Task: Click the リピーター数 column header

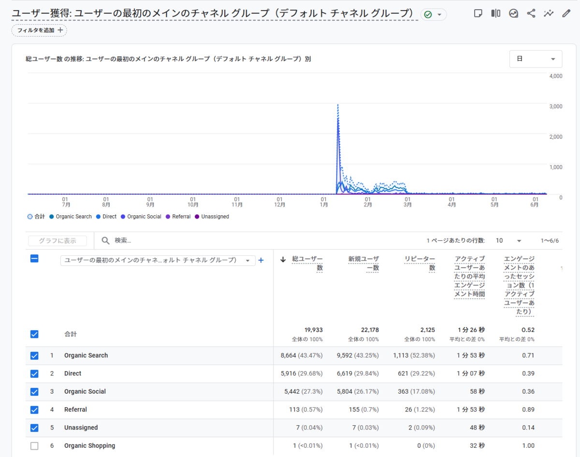Action: 420,263
